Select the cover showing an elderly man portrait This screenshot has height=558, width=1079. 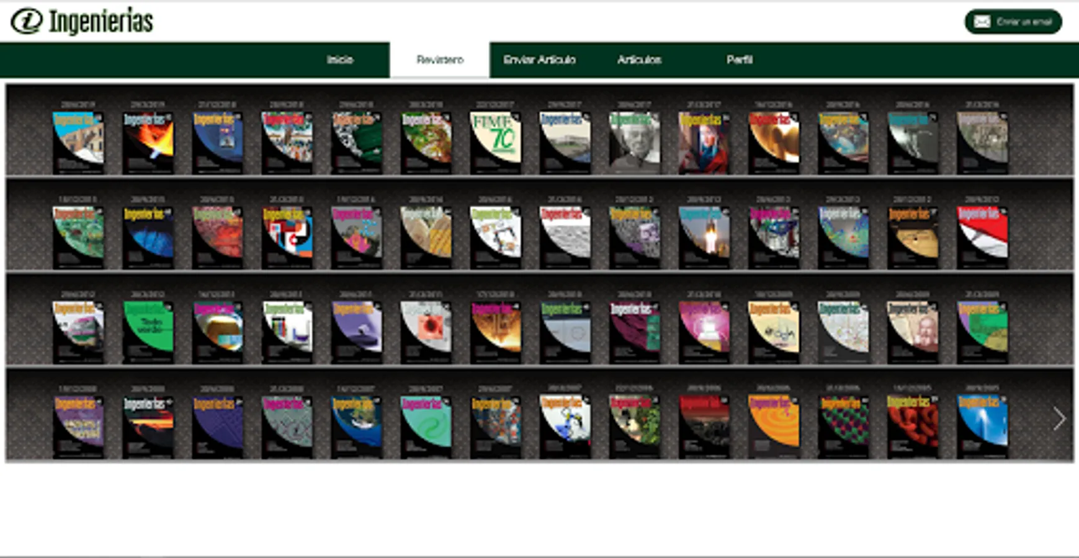634,142
